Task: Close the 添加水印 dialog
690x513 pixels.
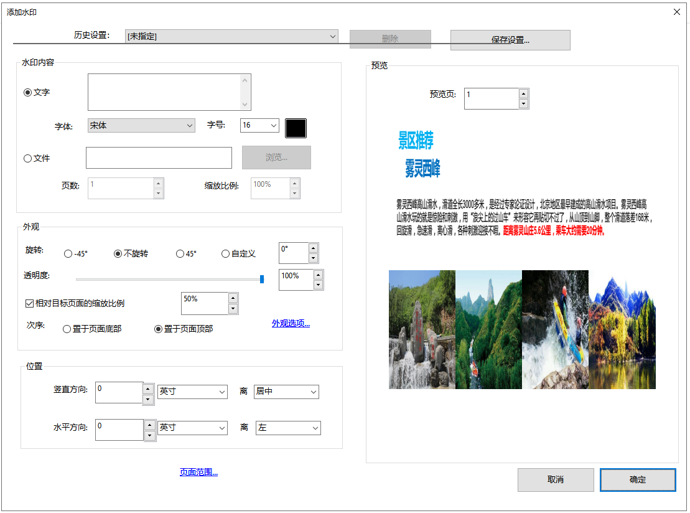Action: 677,12
